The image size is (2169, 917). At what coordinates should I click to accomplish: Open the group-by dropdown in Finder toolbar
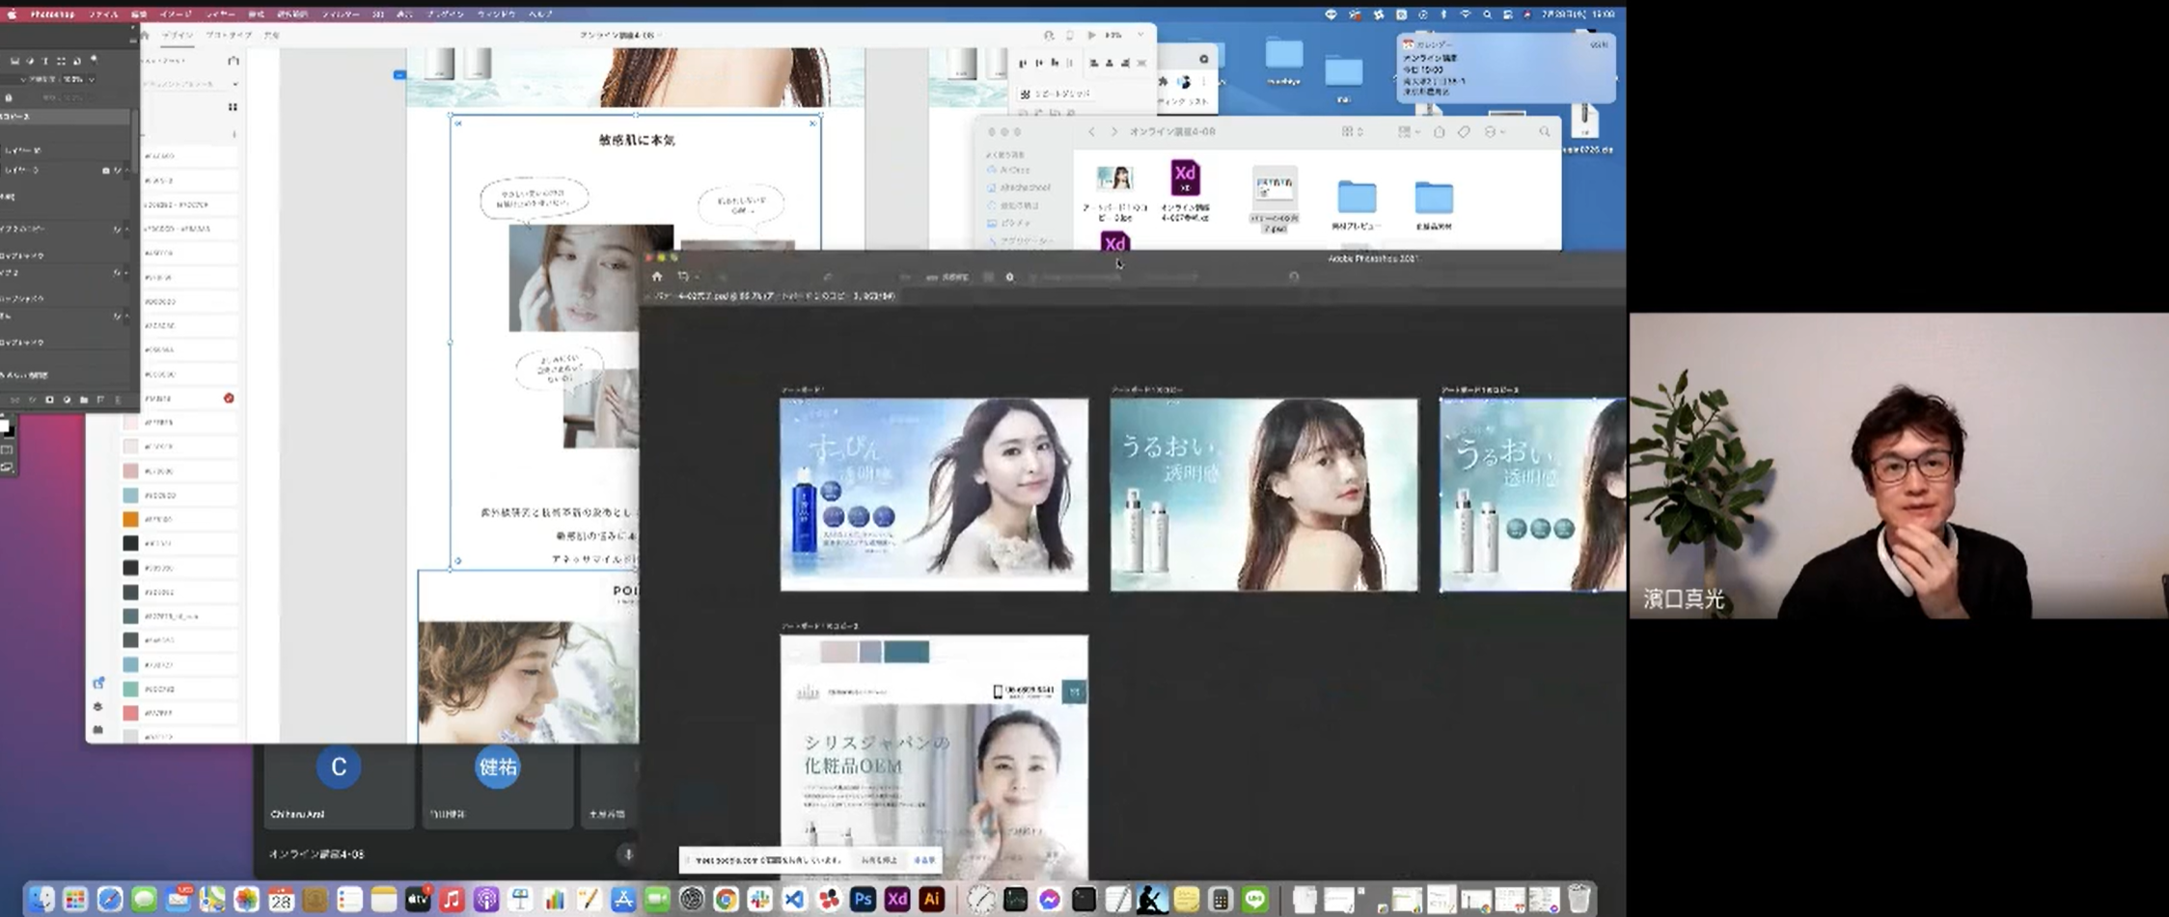[x=1409, y=132]
